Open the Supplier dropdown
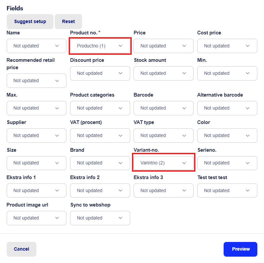The image size is (264, 263). pos(36,136)
